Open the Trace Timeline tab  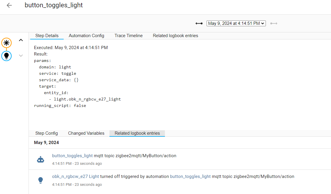129,36
